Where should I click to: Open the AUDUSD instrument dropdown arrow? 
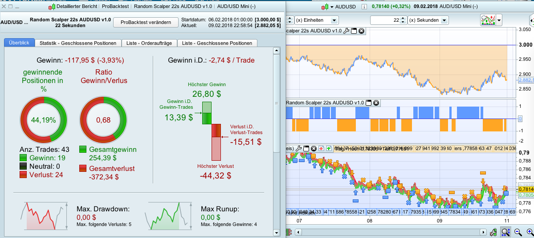coord(332,7)
